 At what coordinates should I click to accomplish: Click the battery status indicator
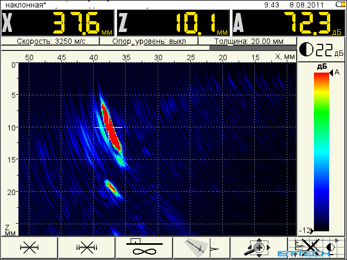340,4
